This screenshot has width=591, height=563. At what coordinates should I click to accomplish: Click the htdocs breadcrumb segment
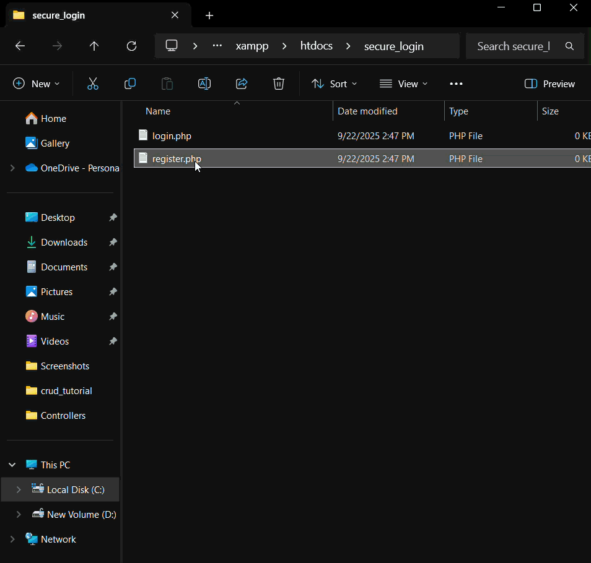coord(316,46)
